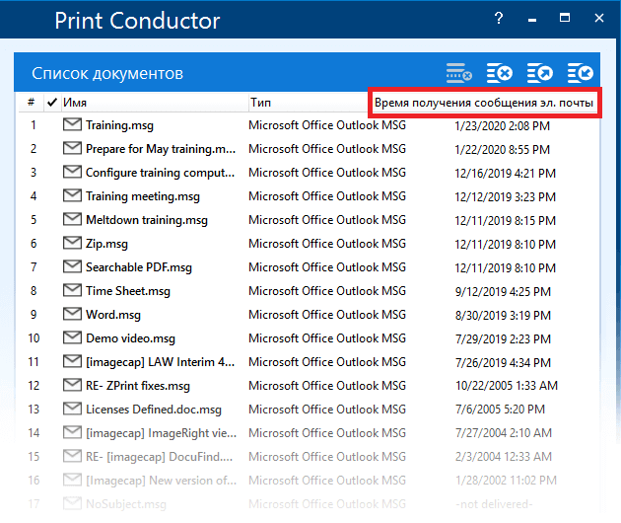Image resolution: width=621 pixels, height=523 pixels.
Task: Click the envelope icon for Configure training comput...
Action: [72, 172]
